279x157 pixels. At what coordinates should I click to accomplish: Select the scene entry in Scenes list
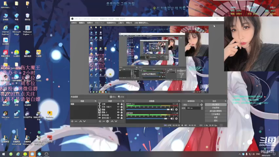[84, 104]
